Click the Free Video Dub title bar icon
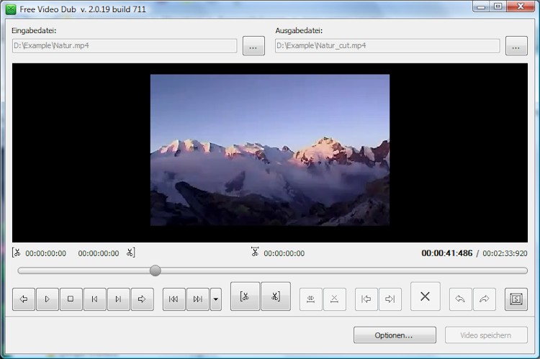The image size is (540, 359). pos(11,9)
